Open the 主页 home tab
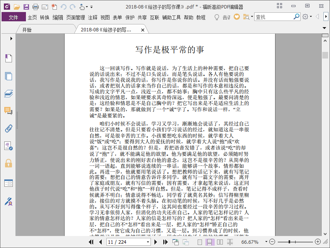330x248 pixels. (32, 17)
